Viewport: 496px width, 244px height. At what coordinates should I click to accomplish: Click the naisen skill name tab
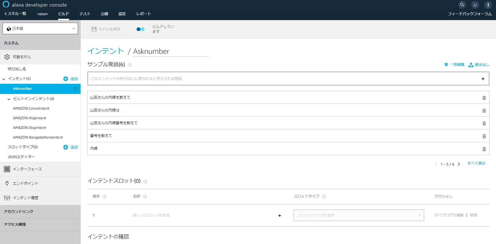click(42, 14)
